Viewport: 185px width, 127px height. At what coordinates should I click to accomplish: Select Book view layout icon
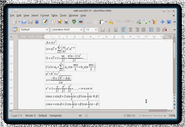133,116
